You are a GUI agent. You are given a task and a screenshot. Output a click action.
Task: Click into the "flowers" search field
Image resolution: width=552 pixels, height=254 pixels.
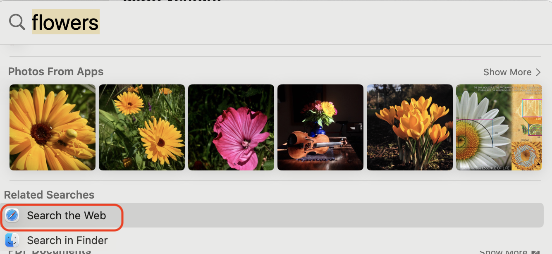point(276,22)
